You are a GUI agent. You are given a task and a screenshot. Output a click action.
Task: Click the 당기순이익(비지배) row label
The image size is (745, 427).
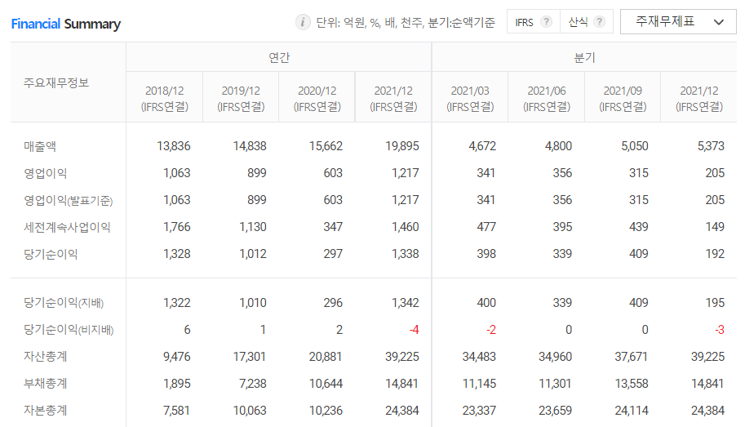tap(69, 330)
